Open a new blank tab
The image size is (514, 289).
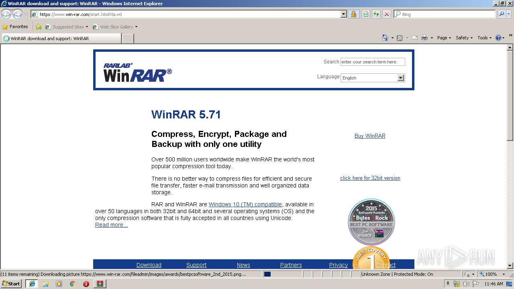click(x=128, y=39)
